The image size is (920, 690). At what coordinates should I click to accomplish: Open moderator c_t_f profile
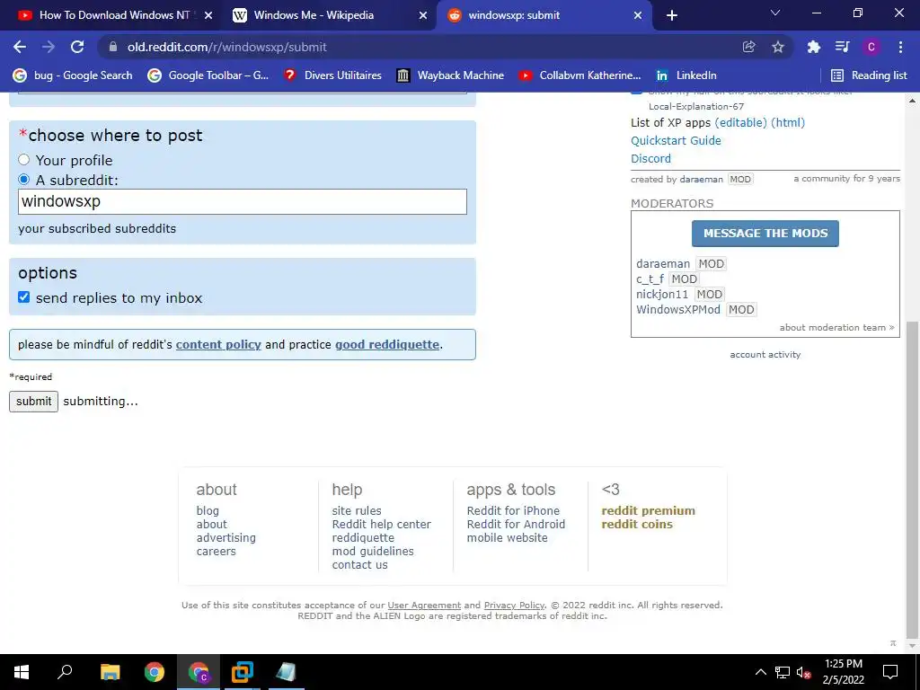(x=650, y=279)
